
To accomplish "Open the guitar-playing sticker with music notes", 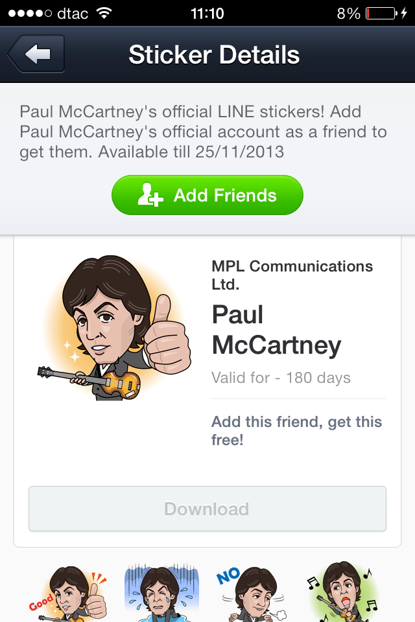I will coord(342,593).
